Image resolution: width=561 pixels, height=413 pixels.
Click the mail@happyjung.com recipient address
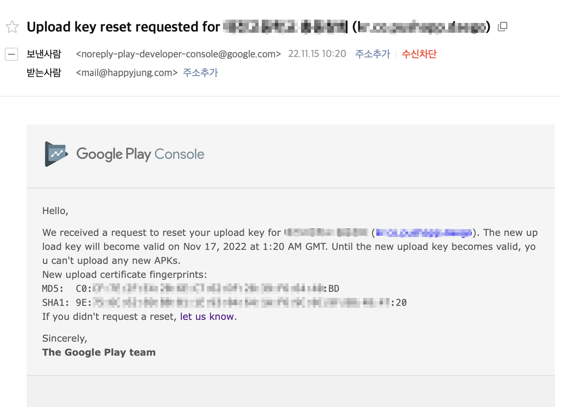pyautogui.click(x=127, y=72)
